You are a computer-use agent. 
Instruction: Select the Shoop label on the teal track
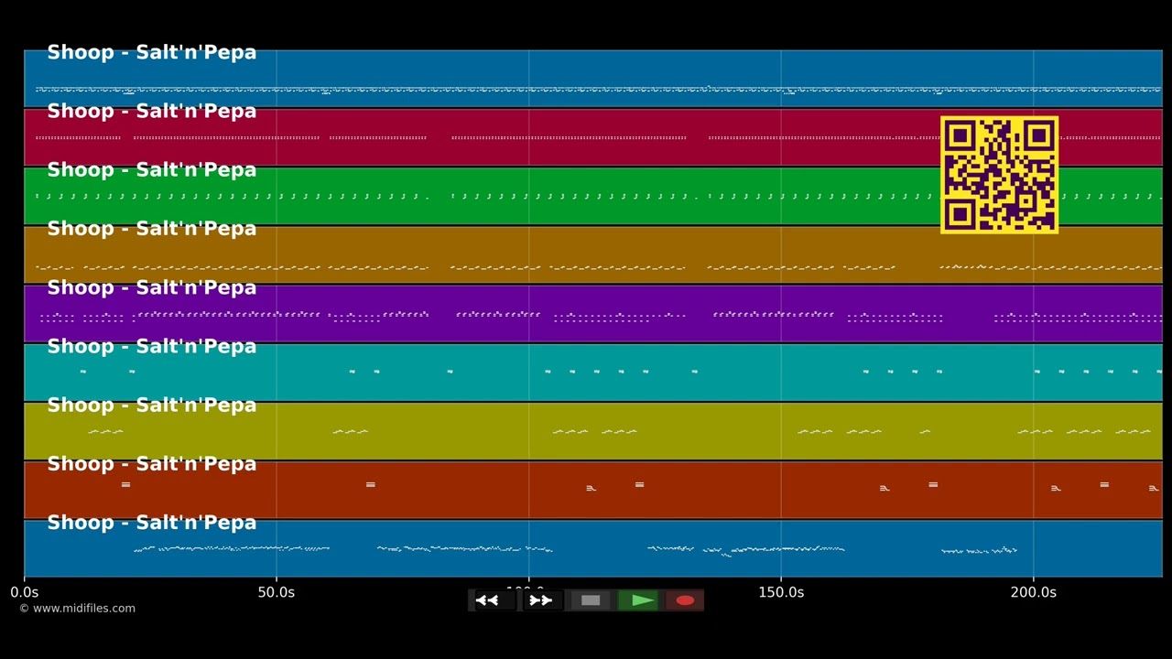tap(152, 346)
